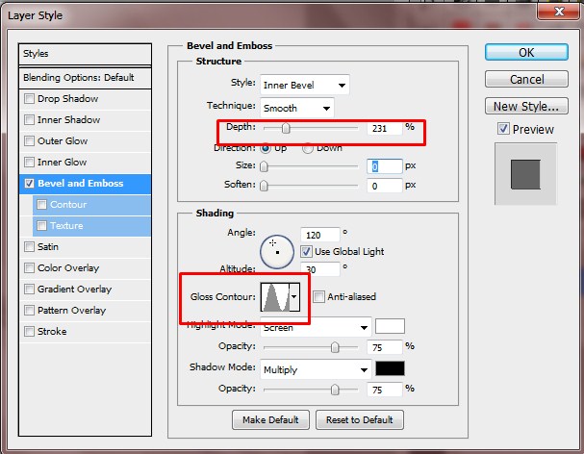Enable the Color Overlay checkbox
Image resolution: width=584 pixels, height=454 pixels.
coord(29,268)
